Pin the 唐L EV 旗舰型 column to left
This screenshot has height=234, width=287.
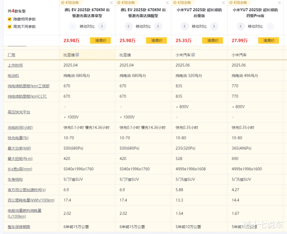click(x=126, y=2)
